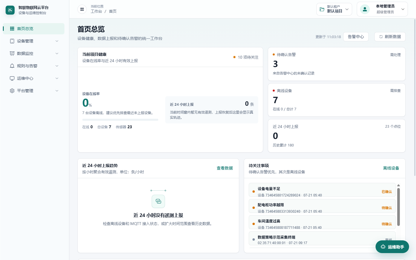Open the 离线设备 summary card showing 7
Image resolution: width=416 pixels, height=260 pixels.
coord(337,100)
